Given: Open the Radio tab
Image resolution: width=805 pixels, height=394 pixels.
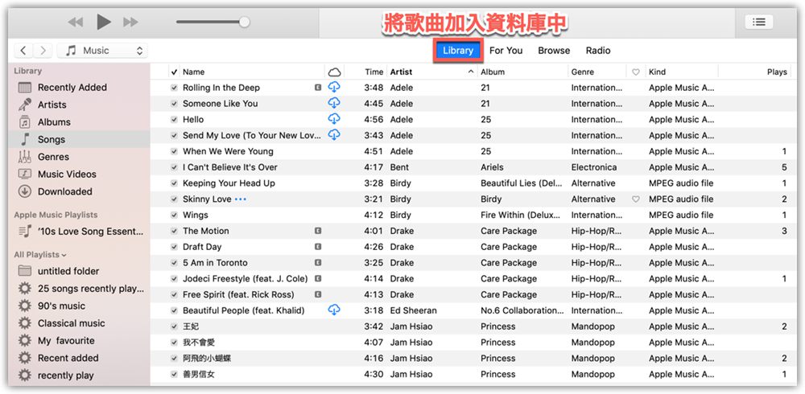Looking at the screenshot, I should tap(598, 51).
